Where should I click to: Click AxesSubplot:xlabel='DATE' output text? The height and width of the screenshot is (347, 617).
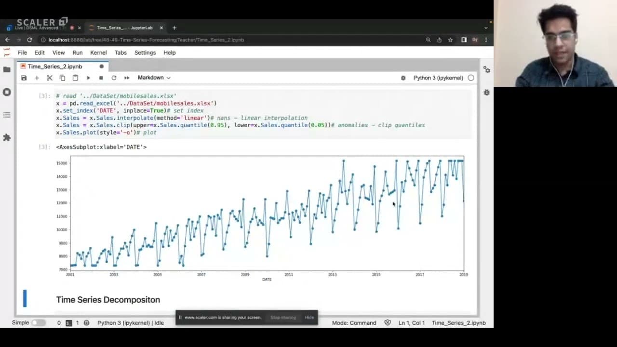point(101,147)
